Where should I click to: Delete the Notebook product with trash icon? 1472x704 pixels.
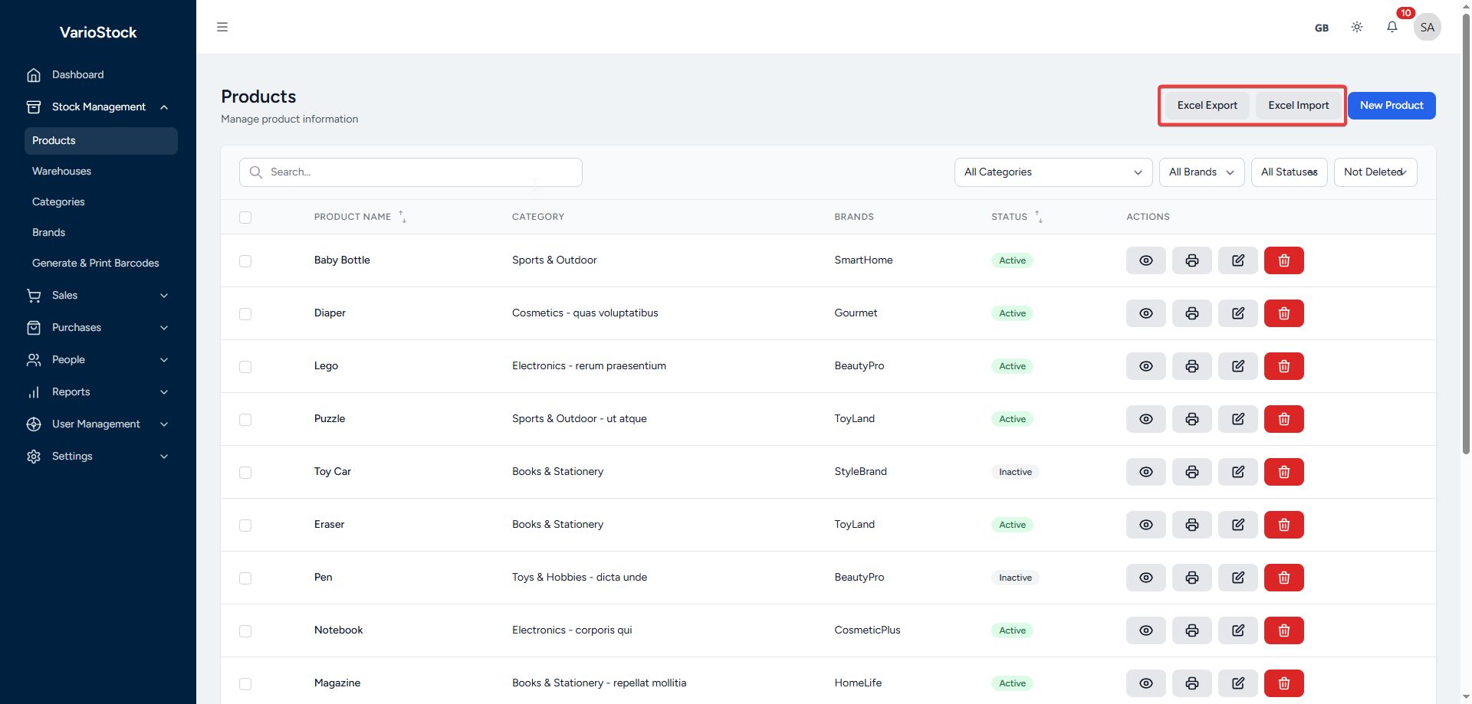coord(1283,630)
